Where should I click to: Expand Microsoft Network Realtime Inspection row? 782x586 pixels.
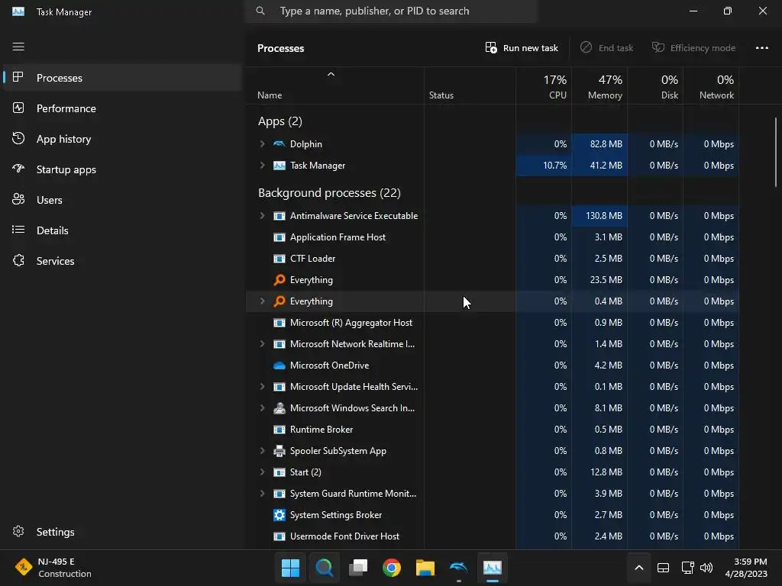click(263, 344)
